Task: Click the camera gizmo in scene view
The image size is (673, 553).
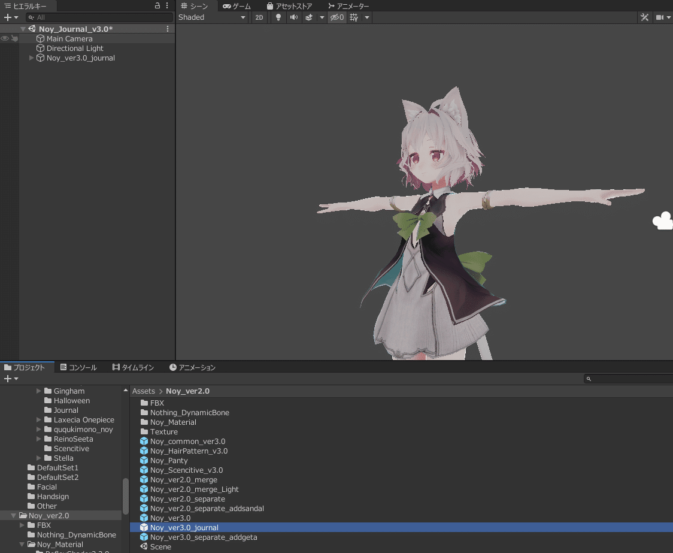Action: (x=663, y=221)
